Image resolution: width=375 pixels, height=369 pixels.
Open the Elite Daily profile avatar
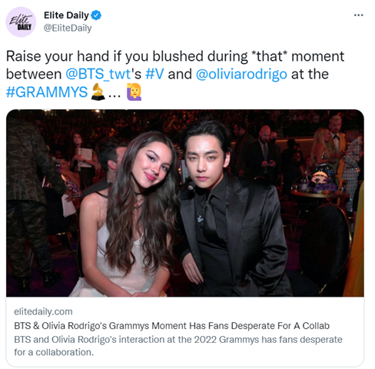click(21, 22)
